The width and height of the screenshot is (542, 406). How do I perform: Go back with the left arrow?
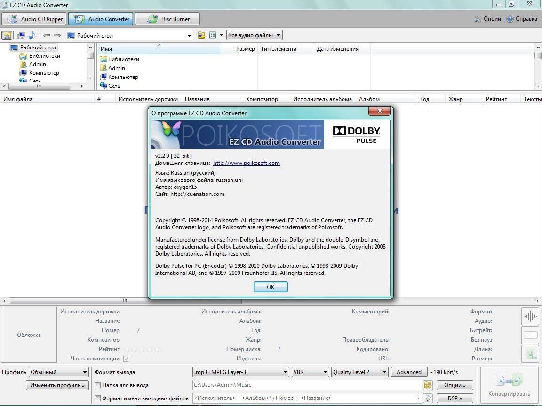tap(47, 35)
